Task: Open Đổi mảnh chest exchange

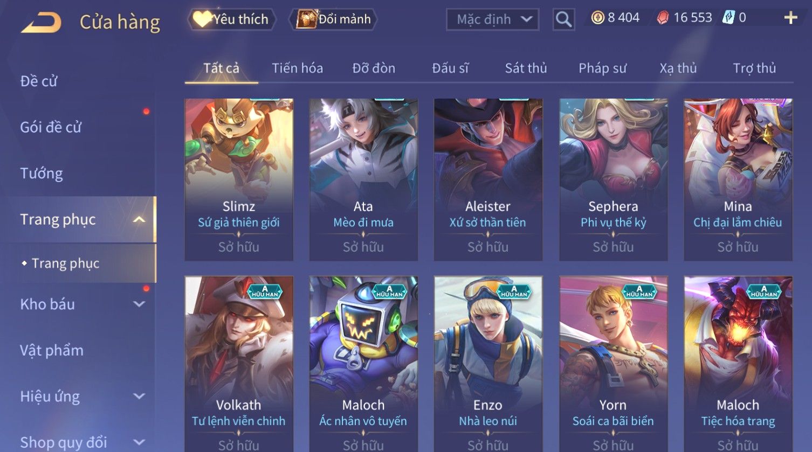Action: (x=333, y=19)
